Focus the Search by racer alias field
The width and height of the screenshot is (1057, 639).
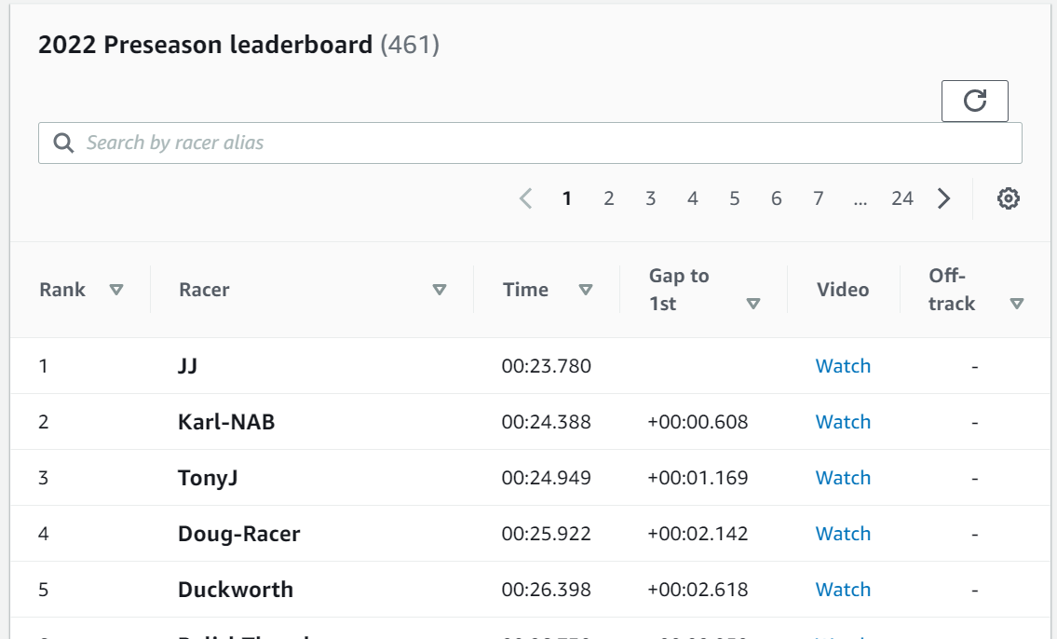[x=530, y=143]
